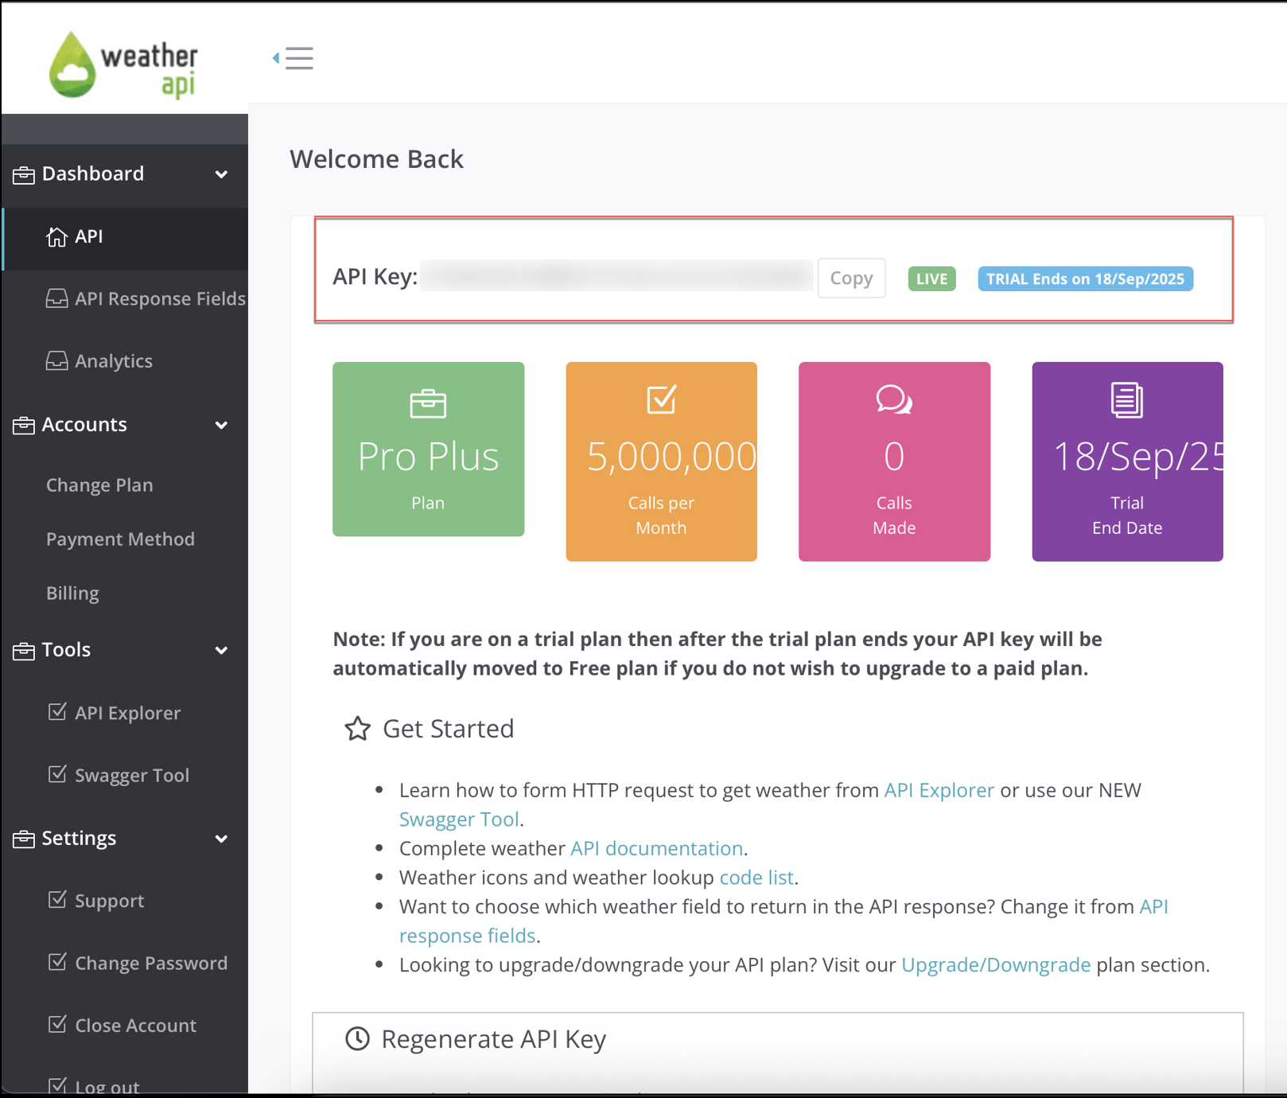Follow API response fields link
The height and width of the screenshot is (1098, 1287).
pyautogui.click(x=467, y=936)
